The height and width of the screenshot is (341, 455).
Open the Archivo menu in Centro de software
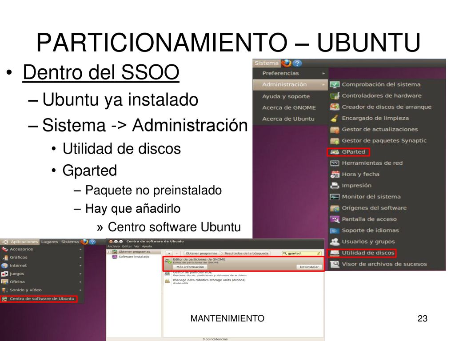[x=113, y=246]
